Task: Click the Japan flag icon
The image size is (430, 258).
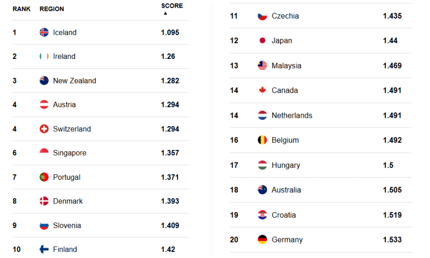Action: tap(262, 41)
